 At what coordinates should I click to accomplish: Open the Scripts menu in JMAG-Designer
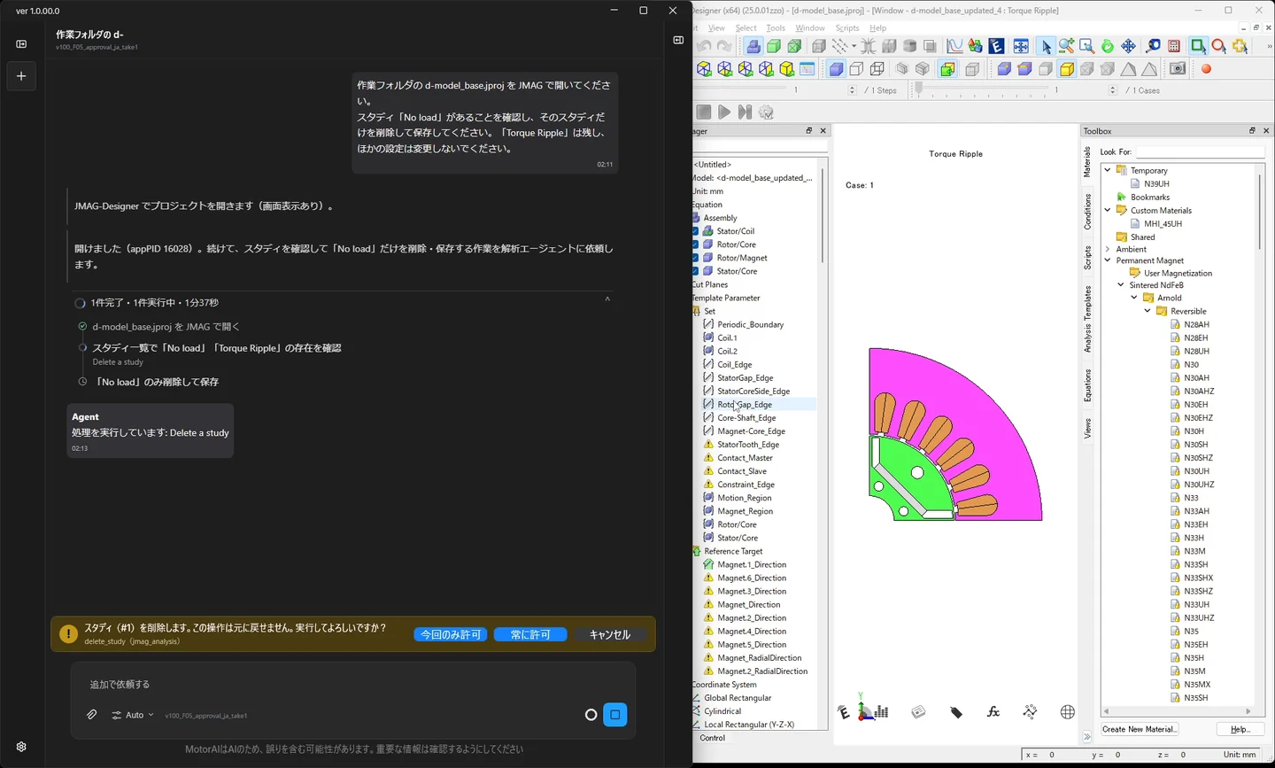[847, 28]
